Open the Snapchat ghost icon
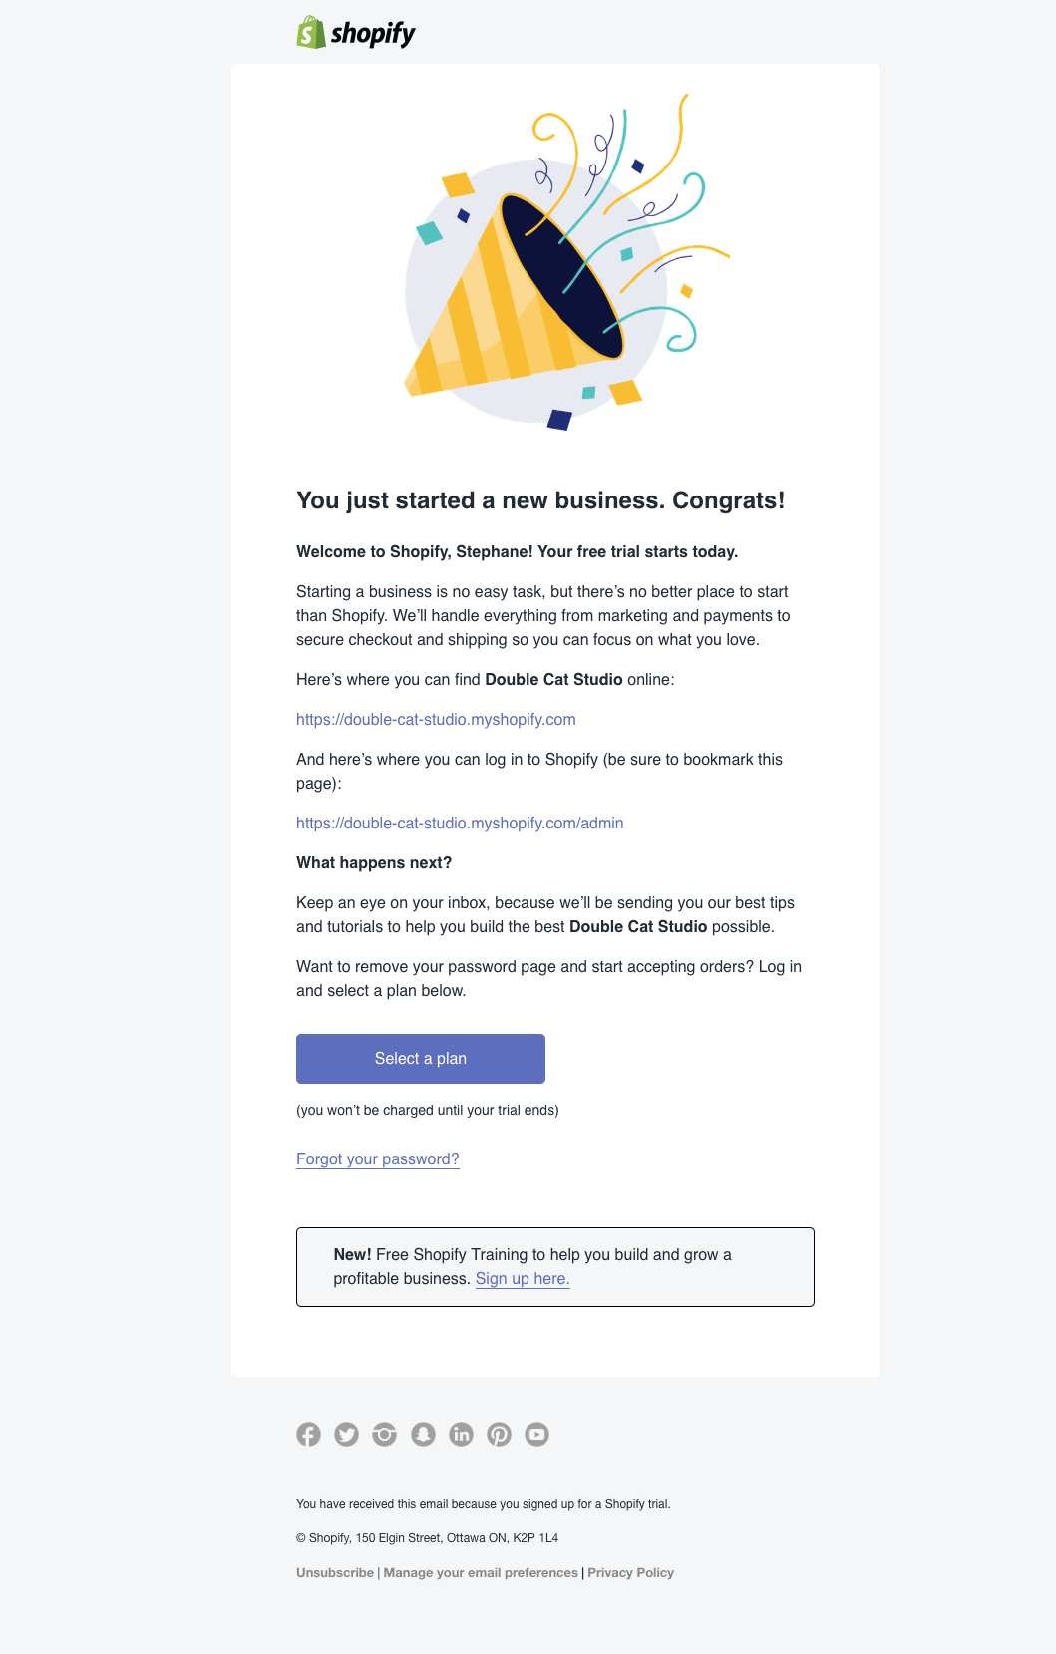This screenshot has width=1056, height=1654. coord(423,1434)
